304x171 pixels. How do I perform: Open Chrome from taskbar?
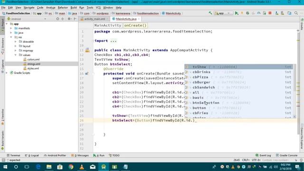(x=71, y=167)
